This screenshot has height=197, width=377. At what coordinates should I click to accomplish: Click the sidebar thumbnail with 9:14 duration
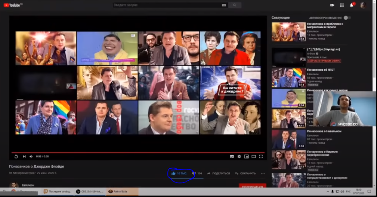(288, 78)
